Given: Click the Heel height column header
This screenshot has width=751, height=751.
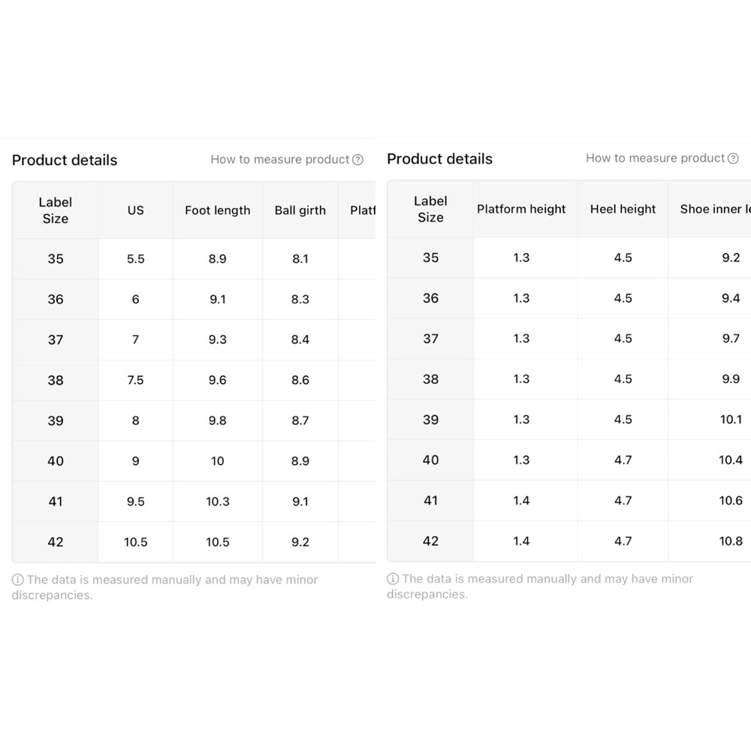Looking at the screenshot, I should point(623,209).
